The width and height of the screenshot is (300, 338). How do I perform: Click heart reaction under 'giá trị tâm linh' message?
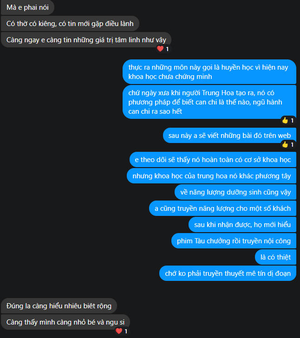pos(163,49)
